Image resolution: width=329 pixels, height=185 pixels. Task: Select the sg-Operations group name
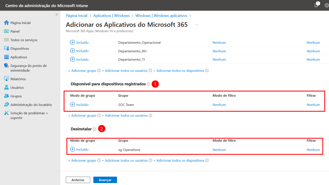coord(129,150)
